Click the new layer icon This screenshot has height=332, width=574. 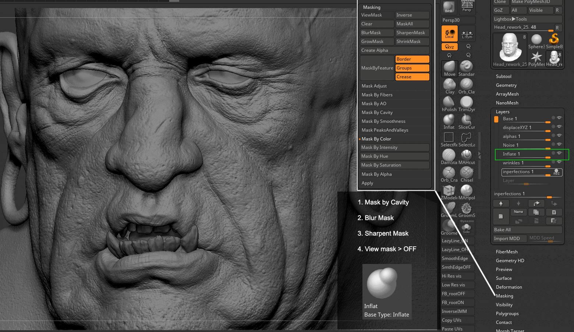point(501,216)
